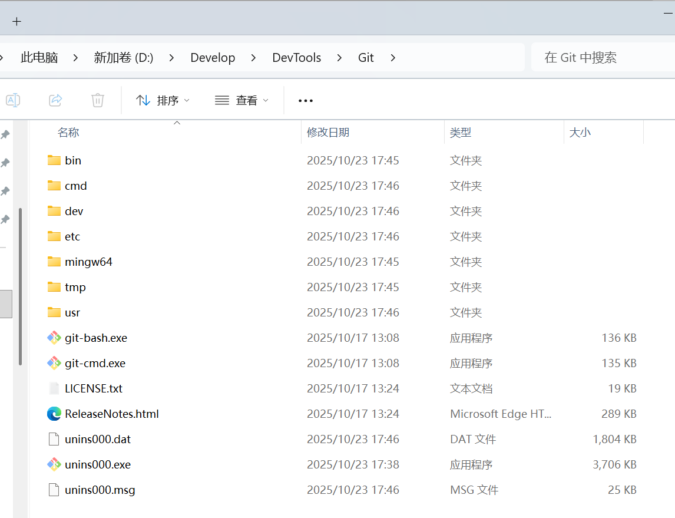This screenshot has height=518, width=675.
Task: Click date 2025/10/23 17:38
Action: (353, 464)
